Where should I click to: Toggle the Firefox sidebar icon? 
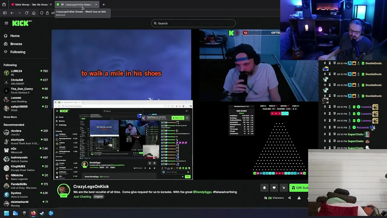click(x=5, y=13)
